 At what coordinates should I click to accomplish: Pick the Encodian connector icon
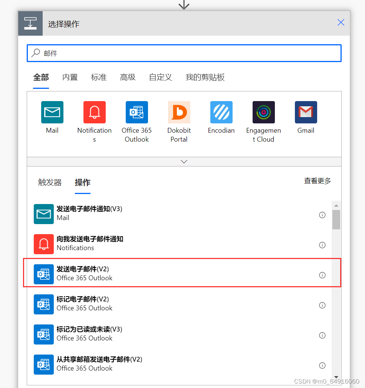click(x=221, y=112)
